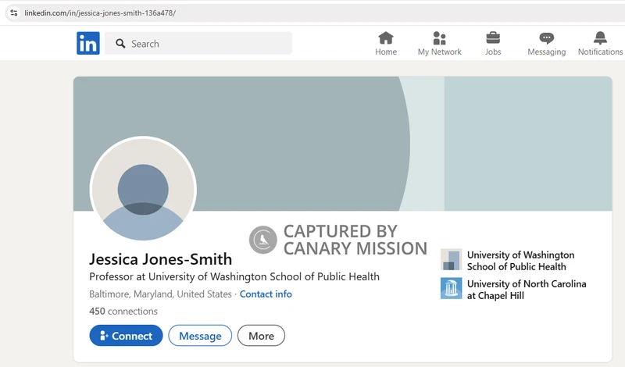
Task: Open the Notifications bell item
Action: 600,44
